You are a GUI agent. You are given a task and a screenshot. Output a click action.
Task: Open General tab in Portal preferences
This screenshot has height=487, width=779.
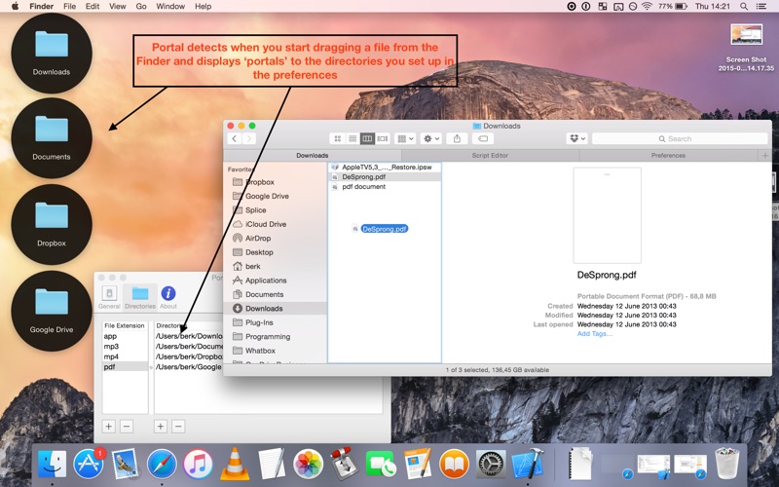(109, 297)
